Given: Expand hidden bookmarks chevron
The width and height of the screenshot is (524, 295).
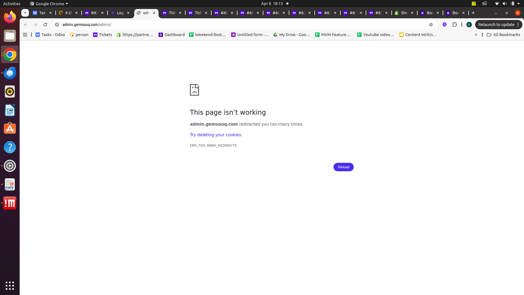Looking at the screenshot, I should (x=476, y=35).
